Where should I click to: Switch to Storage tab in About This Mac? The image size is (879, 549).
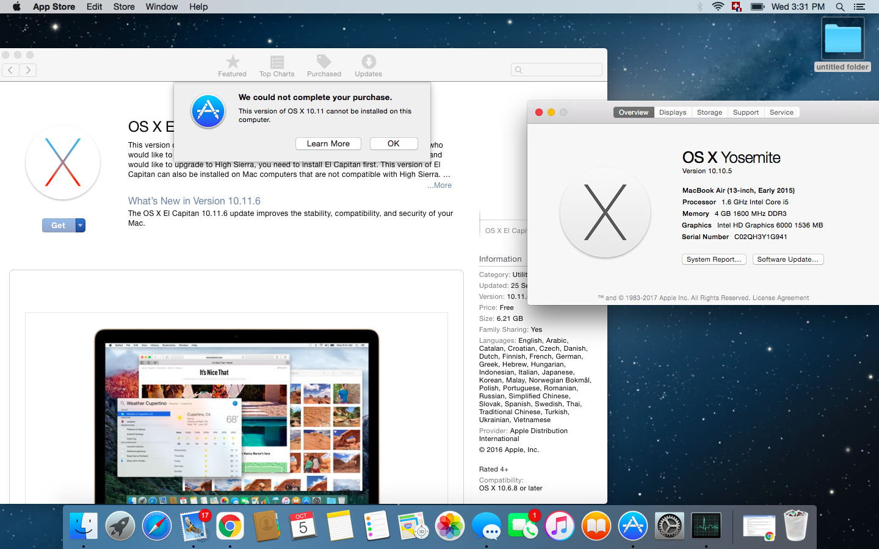tap(709, 112)
